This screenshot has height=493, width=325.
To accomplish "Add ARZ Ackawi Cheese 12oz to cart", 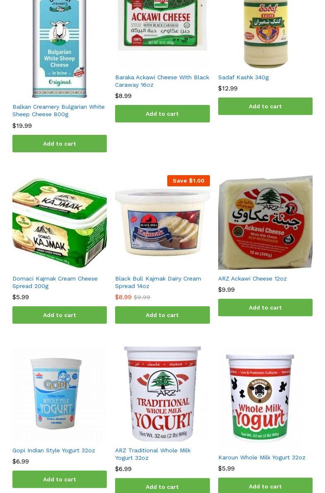I will [x=265, y=308].
